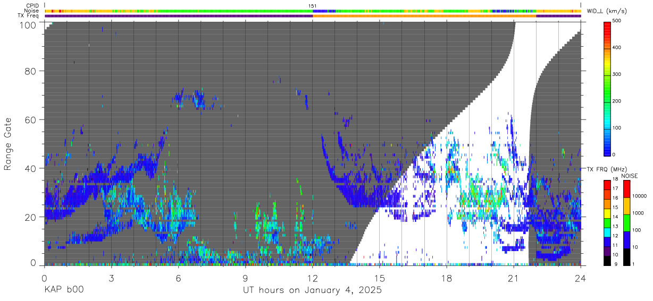Click the KAP b00 radar label
The width and height of the screenshot is (653, 301).
[63, 290]
